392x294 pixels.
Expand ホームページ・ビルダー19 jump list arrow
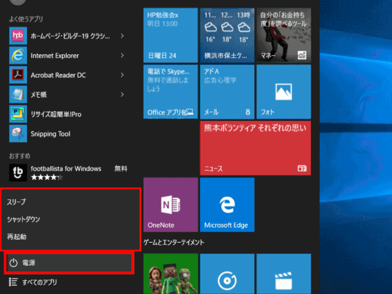coord(122,36)
